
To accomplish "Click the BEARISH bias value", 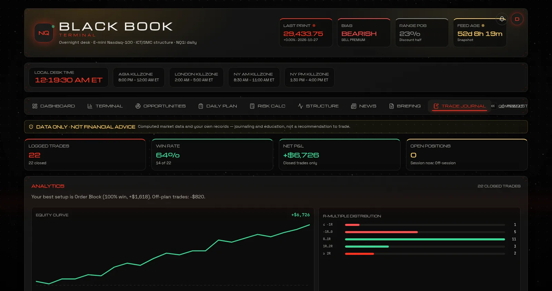I will coord(359,34).
